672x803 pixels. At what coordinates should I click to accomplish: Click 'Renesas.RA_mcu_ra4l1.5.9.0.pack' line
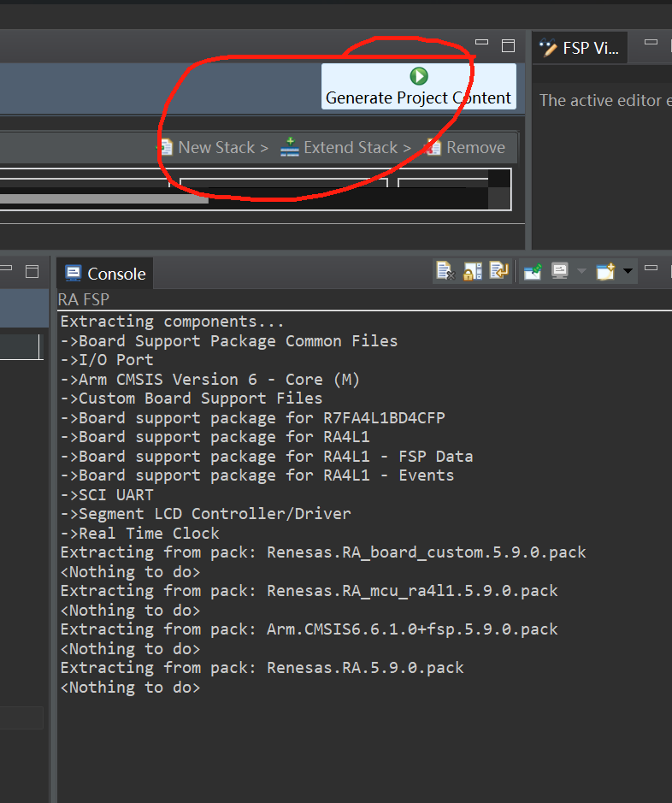coord(309,590)
